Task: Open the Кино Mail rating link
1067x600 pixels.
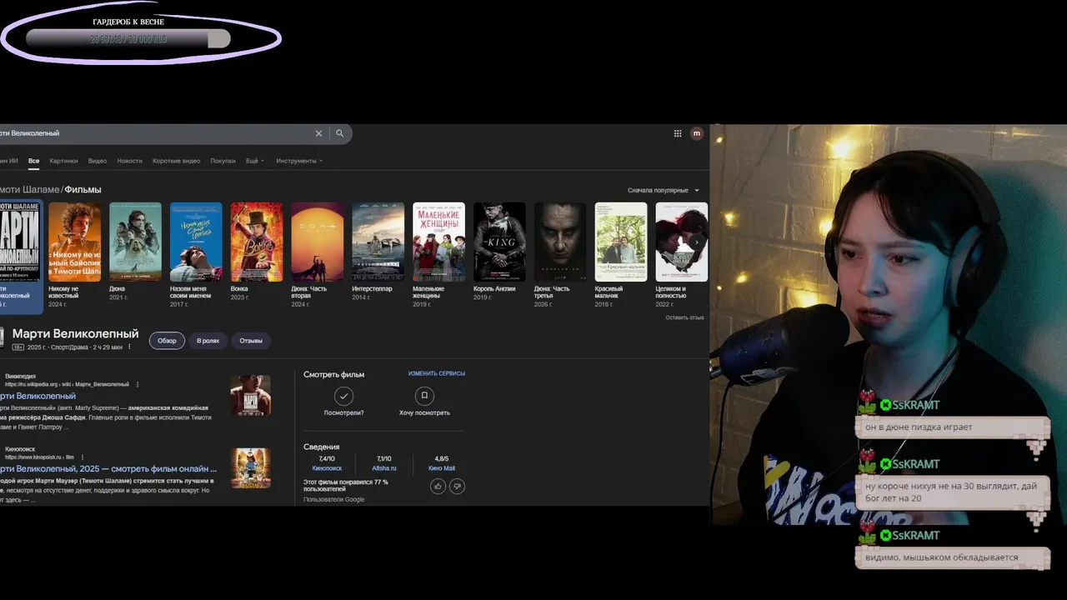Action: (x=442, y=468)
